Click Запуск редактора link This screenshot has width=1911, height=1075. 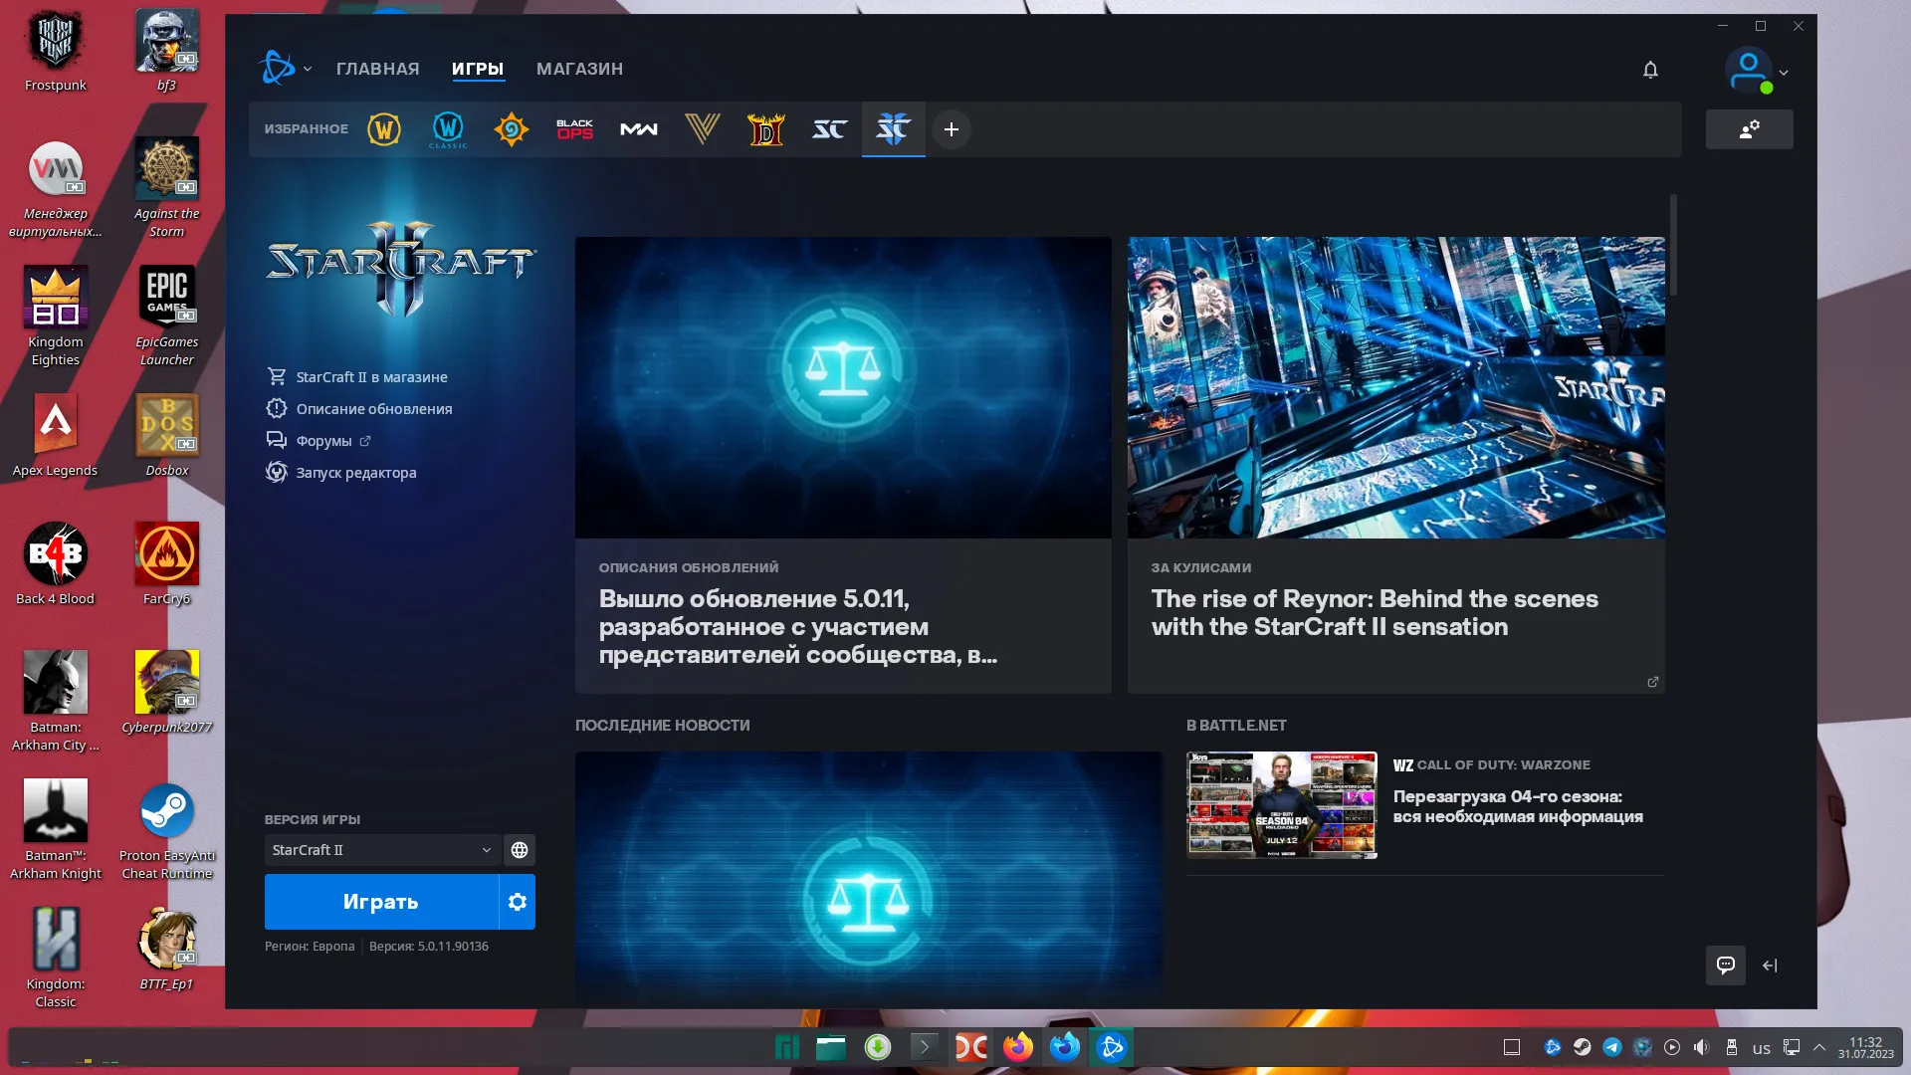click(341, 473)
